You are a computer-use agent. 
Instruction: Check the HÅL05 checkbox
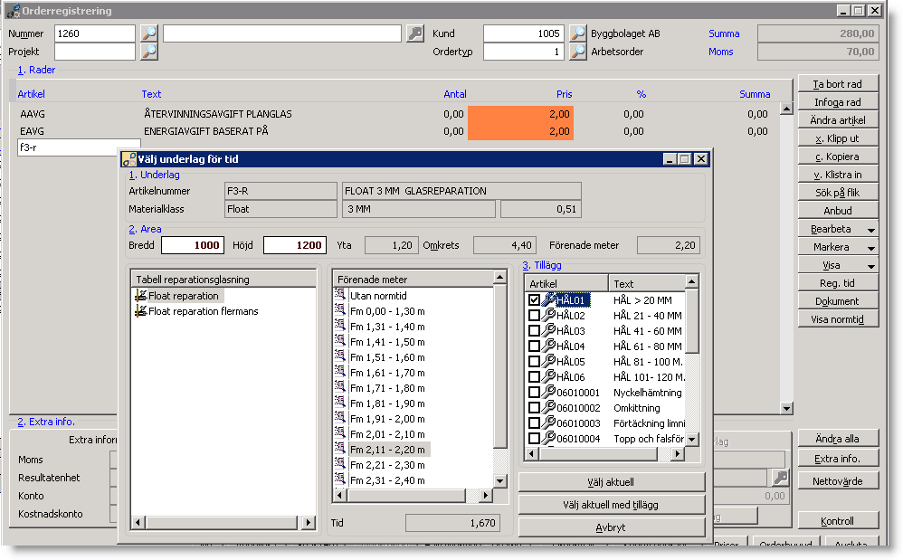coord(534,362)
